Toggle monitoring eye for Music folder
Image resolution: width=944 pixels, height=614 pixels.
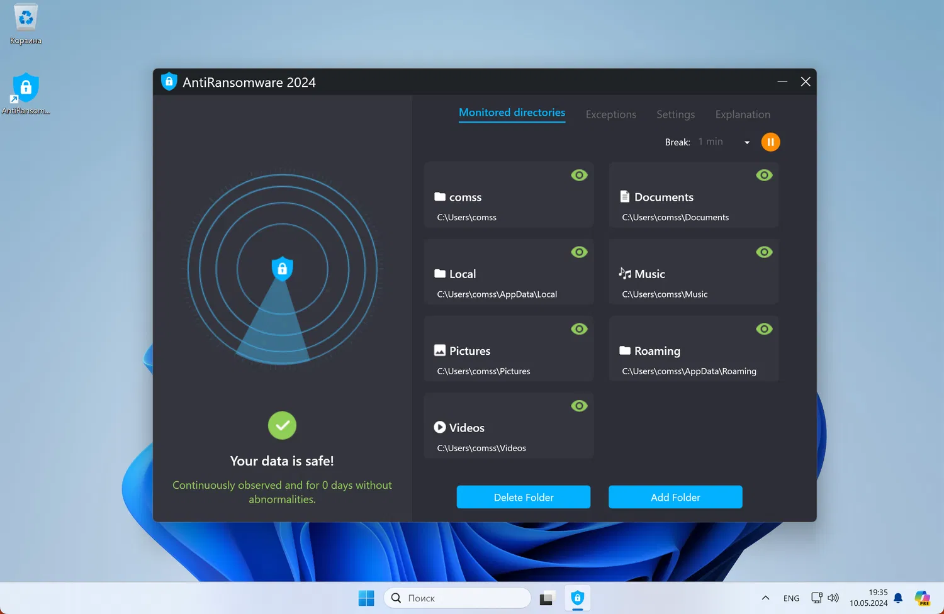[764, 252]
